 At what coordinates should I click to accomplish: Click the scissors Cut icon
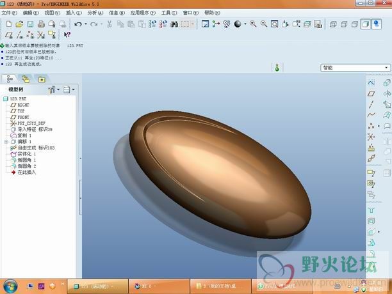coord(110,24)
